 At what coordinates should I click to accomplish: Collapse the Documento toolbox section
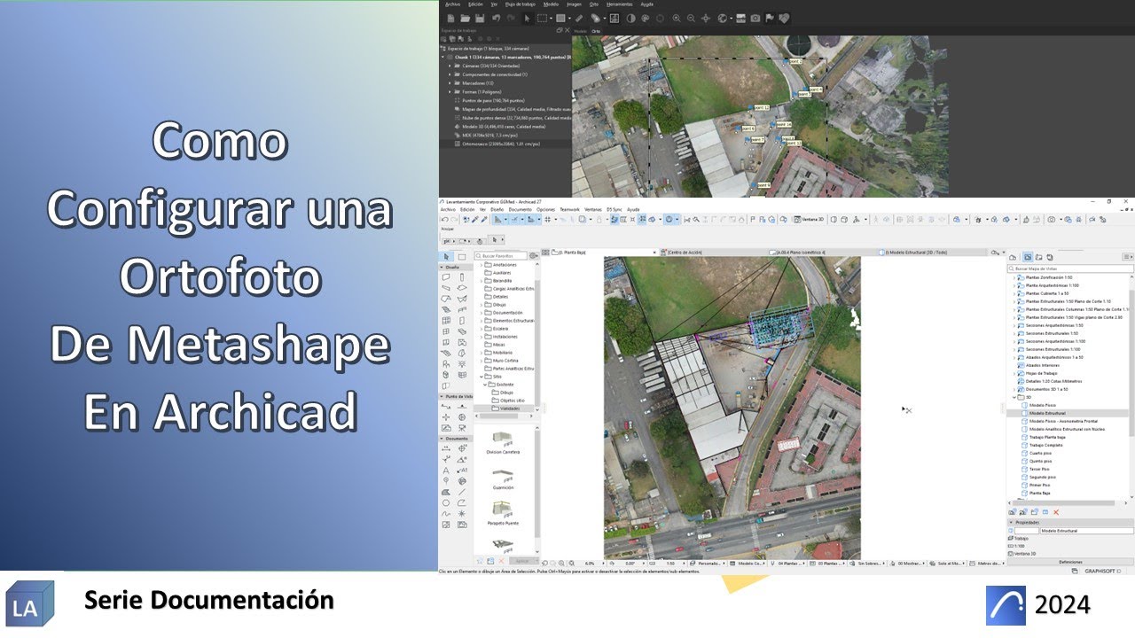(442, 439)
